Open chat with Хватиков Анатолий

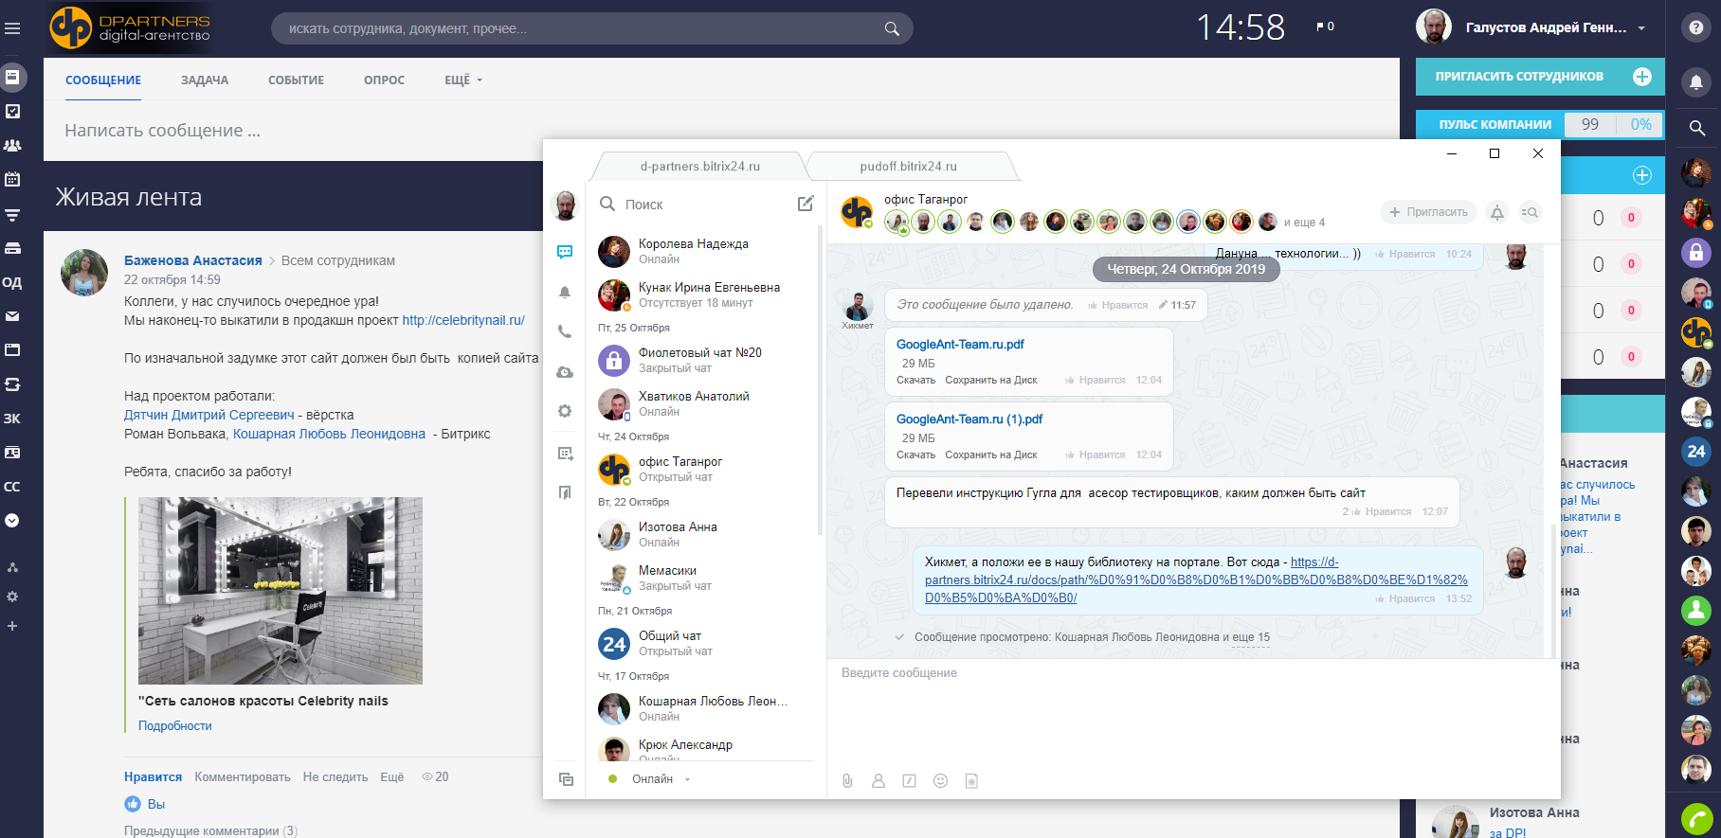tap(702, 403)
